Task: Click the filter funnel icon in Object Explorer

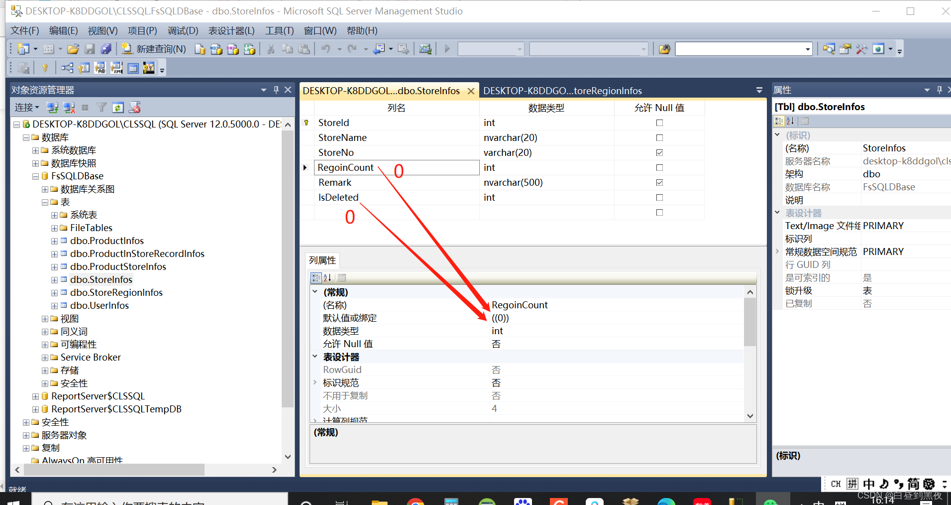Action: (102, 107)
